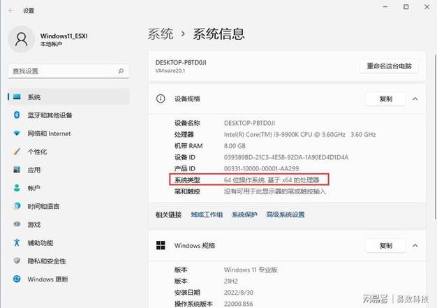Click the Windows11_ESXI user avatar icon

tap(21, 39)
